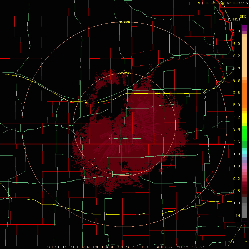Viewport: 249px width, 249px height.
Task: Click the 50 NMI range ring label
Action: click(x=124, y=73)
